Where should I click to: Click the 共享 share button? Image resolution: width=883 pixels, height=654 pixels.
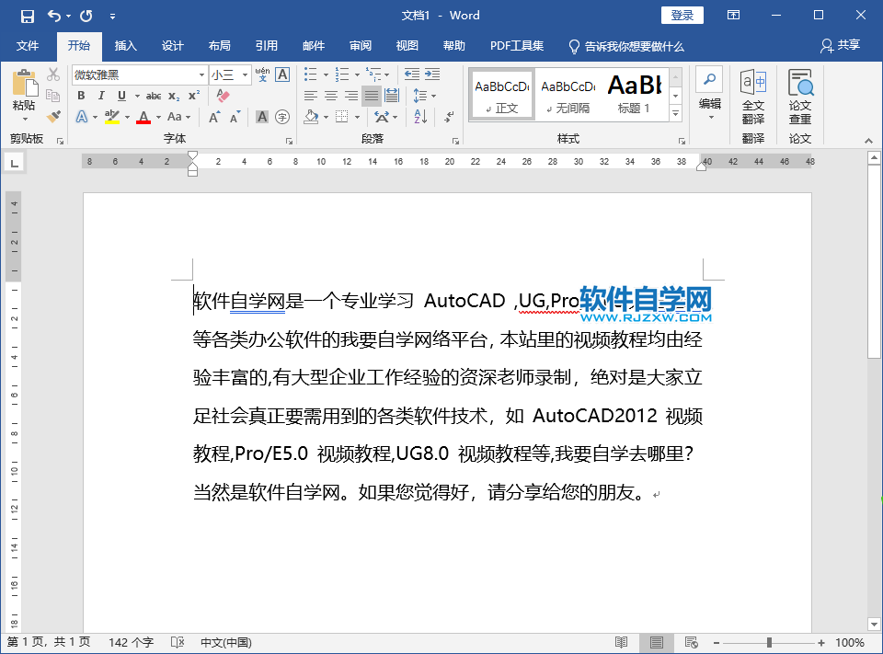click(840, 45)
